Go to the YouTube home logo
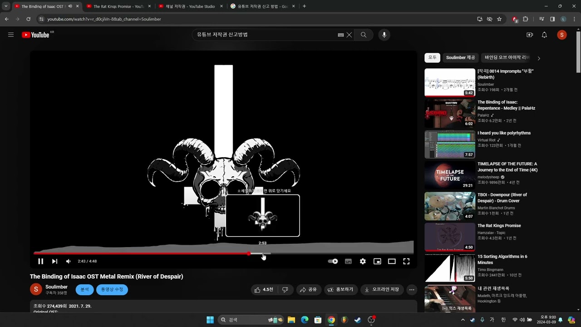Screen dimensions: 581x327 point(35,35)
